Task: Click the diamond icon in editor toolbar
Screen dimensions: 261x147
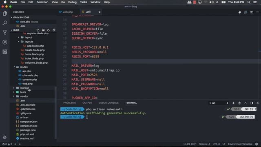Action: tap(240, 12)
